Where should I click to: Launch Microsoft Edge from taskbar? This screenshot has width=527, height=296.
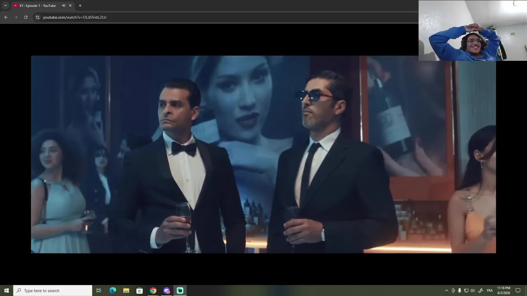tap(113, 291)
